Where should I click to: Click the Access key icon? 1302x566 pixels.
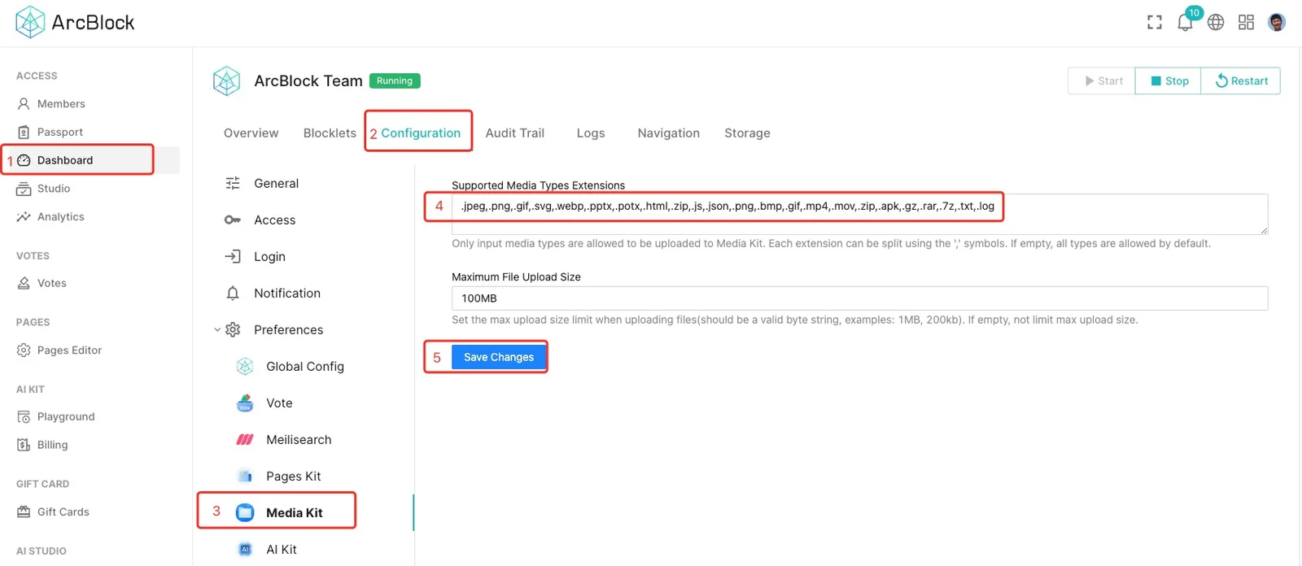tap(233, 220)
